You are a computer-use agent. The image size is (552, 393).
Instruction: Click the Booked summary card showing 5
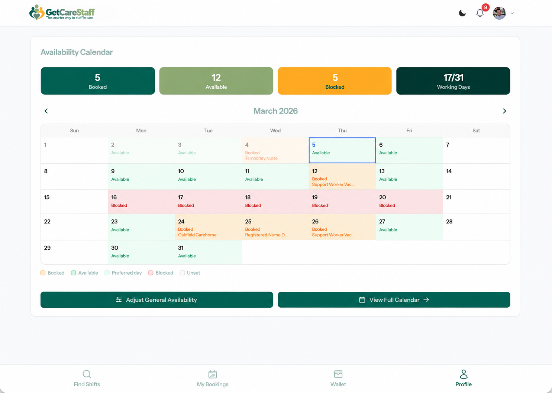click(98, 81)
